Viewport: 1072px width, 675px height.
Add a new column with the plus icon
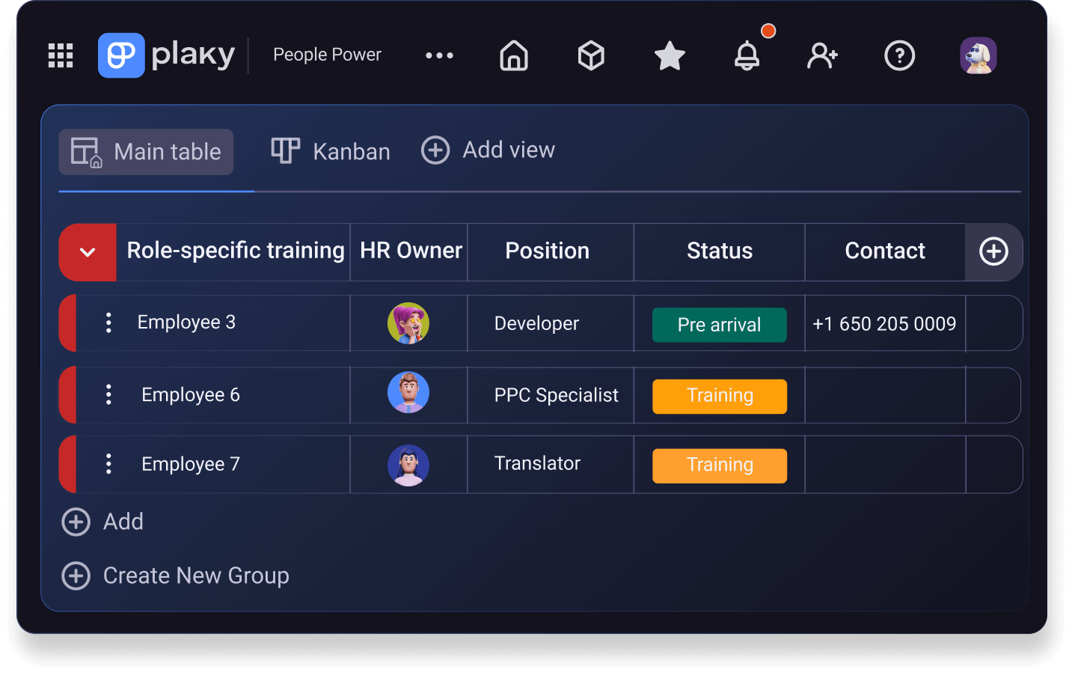994,252
